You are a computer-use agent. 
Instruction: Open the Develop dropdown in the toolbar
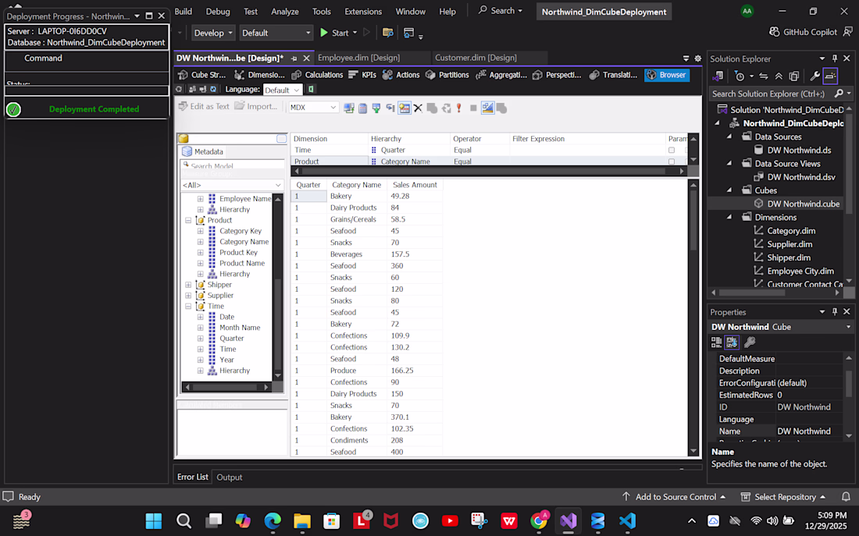(212, 33)
